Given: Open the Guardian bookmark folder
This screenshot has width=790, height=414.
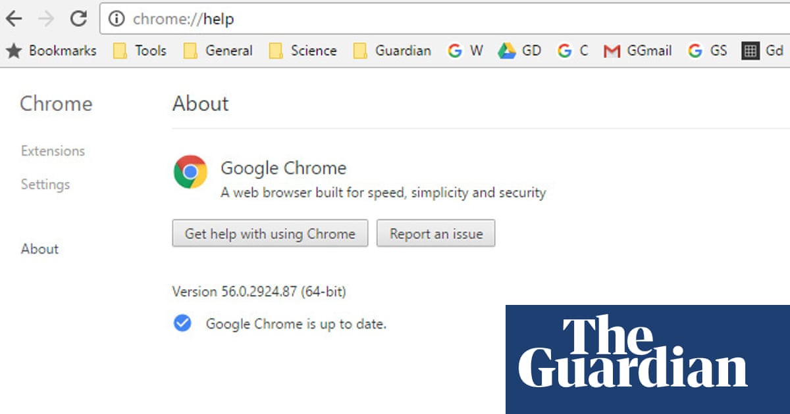Looking at the screenshot, I should (x=392, y=51).
